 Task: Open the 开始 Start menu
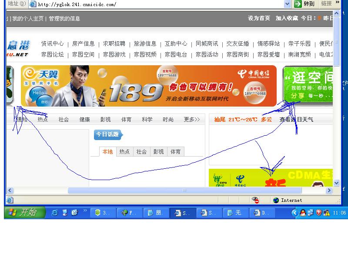[x=25, y=213]
